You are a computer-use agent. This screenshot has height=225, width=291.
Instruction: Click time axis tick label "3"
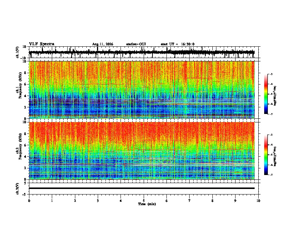click(x=98, y=201)
